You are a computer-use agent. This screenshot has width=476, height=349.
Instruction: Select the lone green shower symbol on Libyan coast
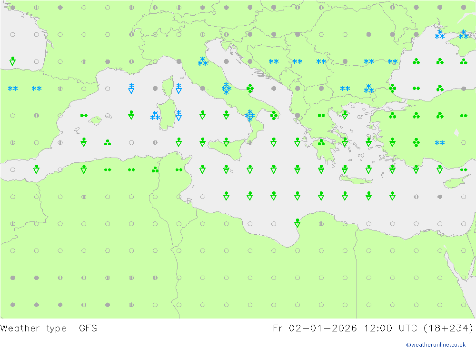(297, 222)
